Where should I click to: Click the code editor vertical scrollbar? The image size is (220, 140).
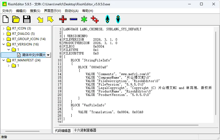coord(216,73)
